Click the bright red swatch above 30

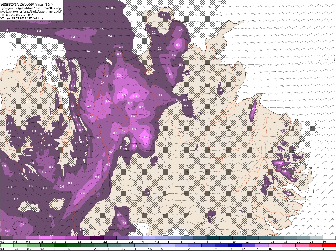329,245
